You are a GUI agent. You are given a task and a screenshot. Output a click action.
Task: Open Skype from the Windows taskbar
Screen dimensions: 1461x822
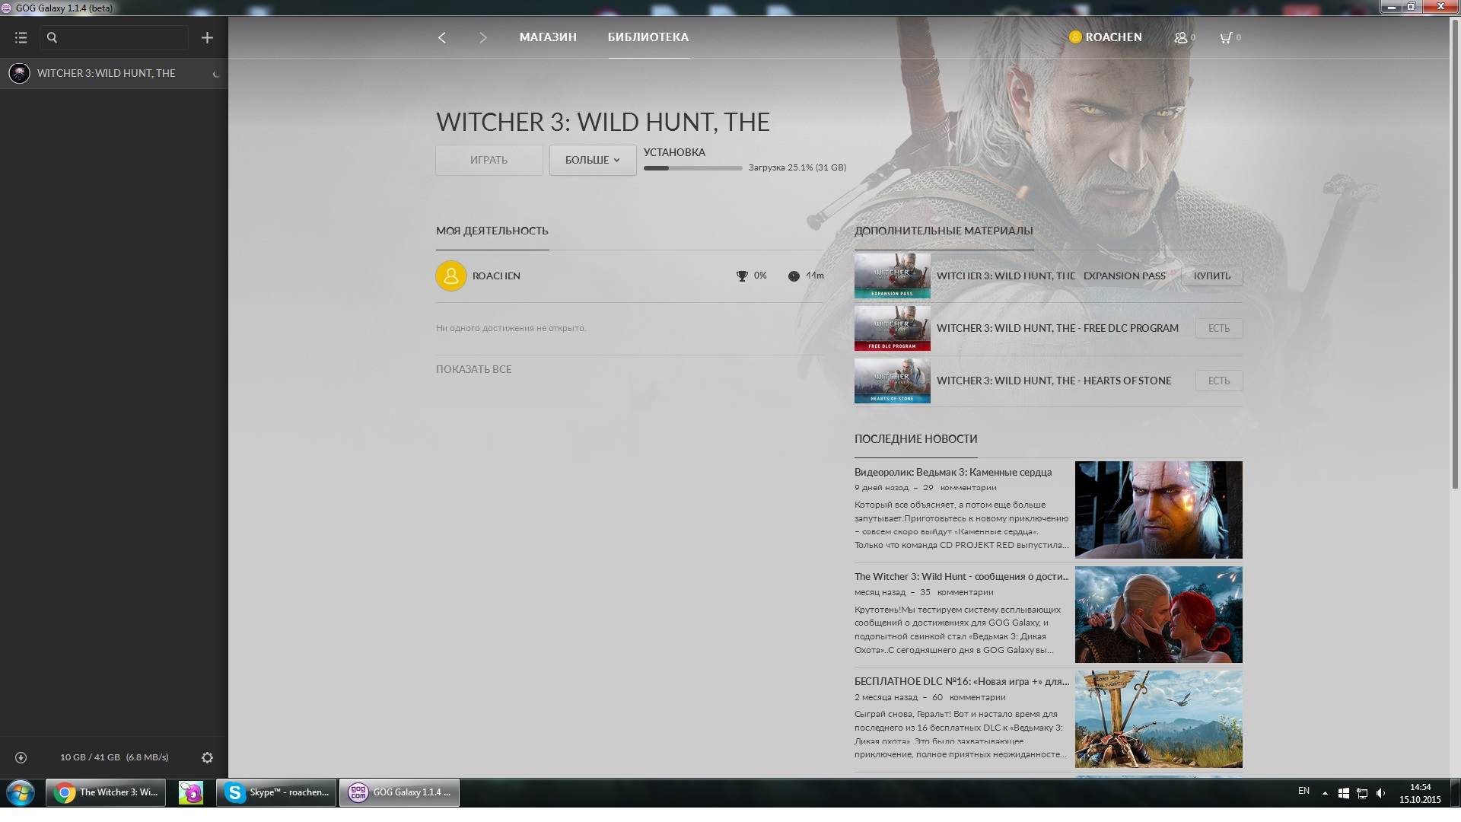pos(277,792)
